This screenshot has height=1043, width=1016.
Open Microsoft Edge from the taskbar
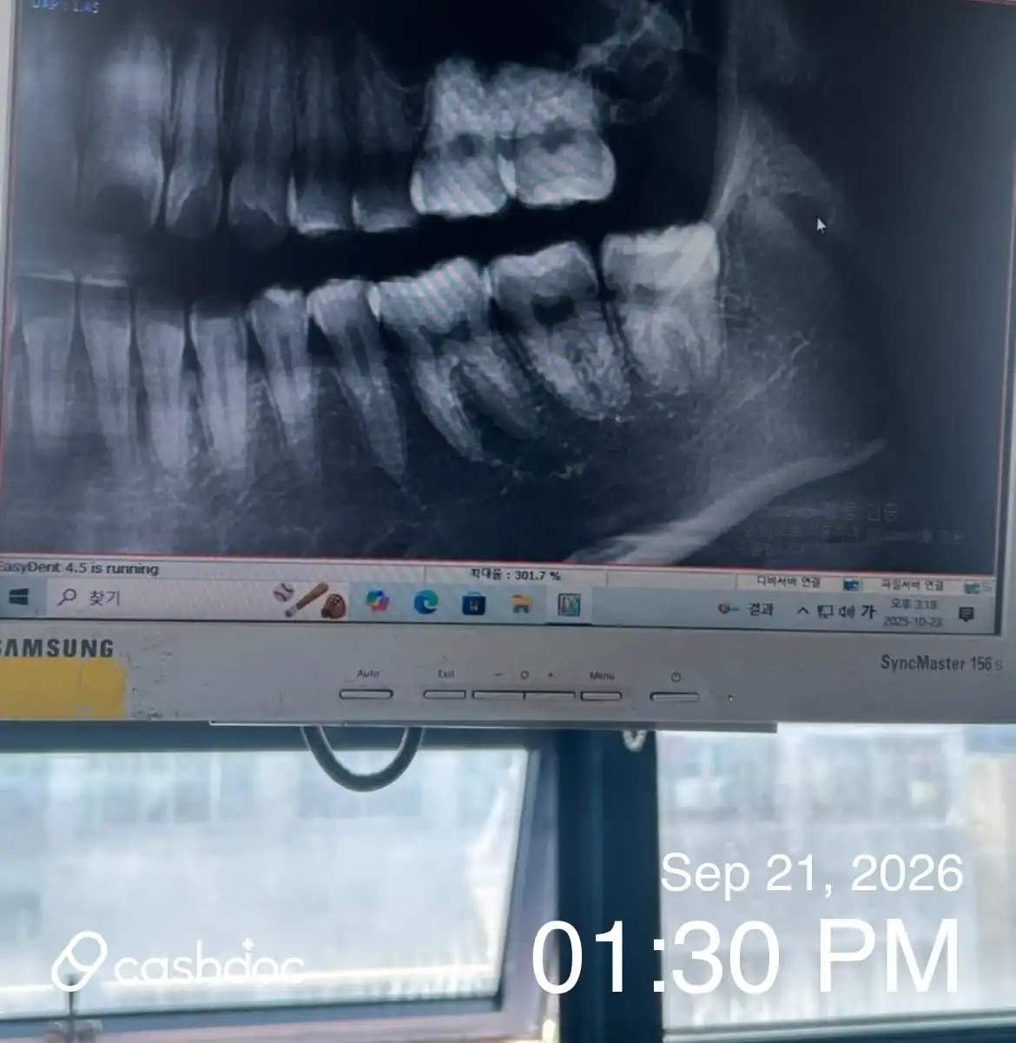(x=426, y=602)
